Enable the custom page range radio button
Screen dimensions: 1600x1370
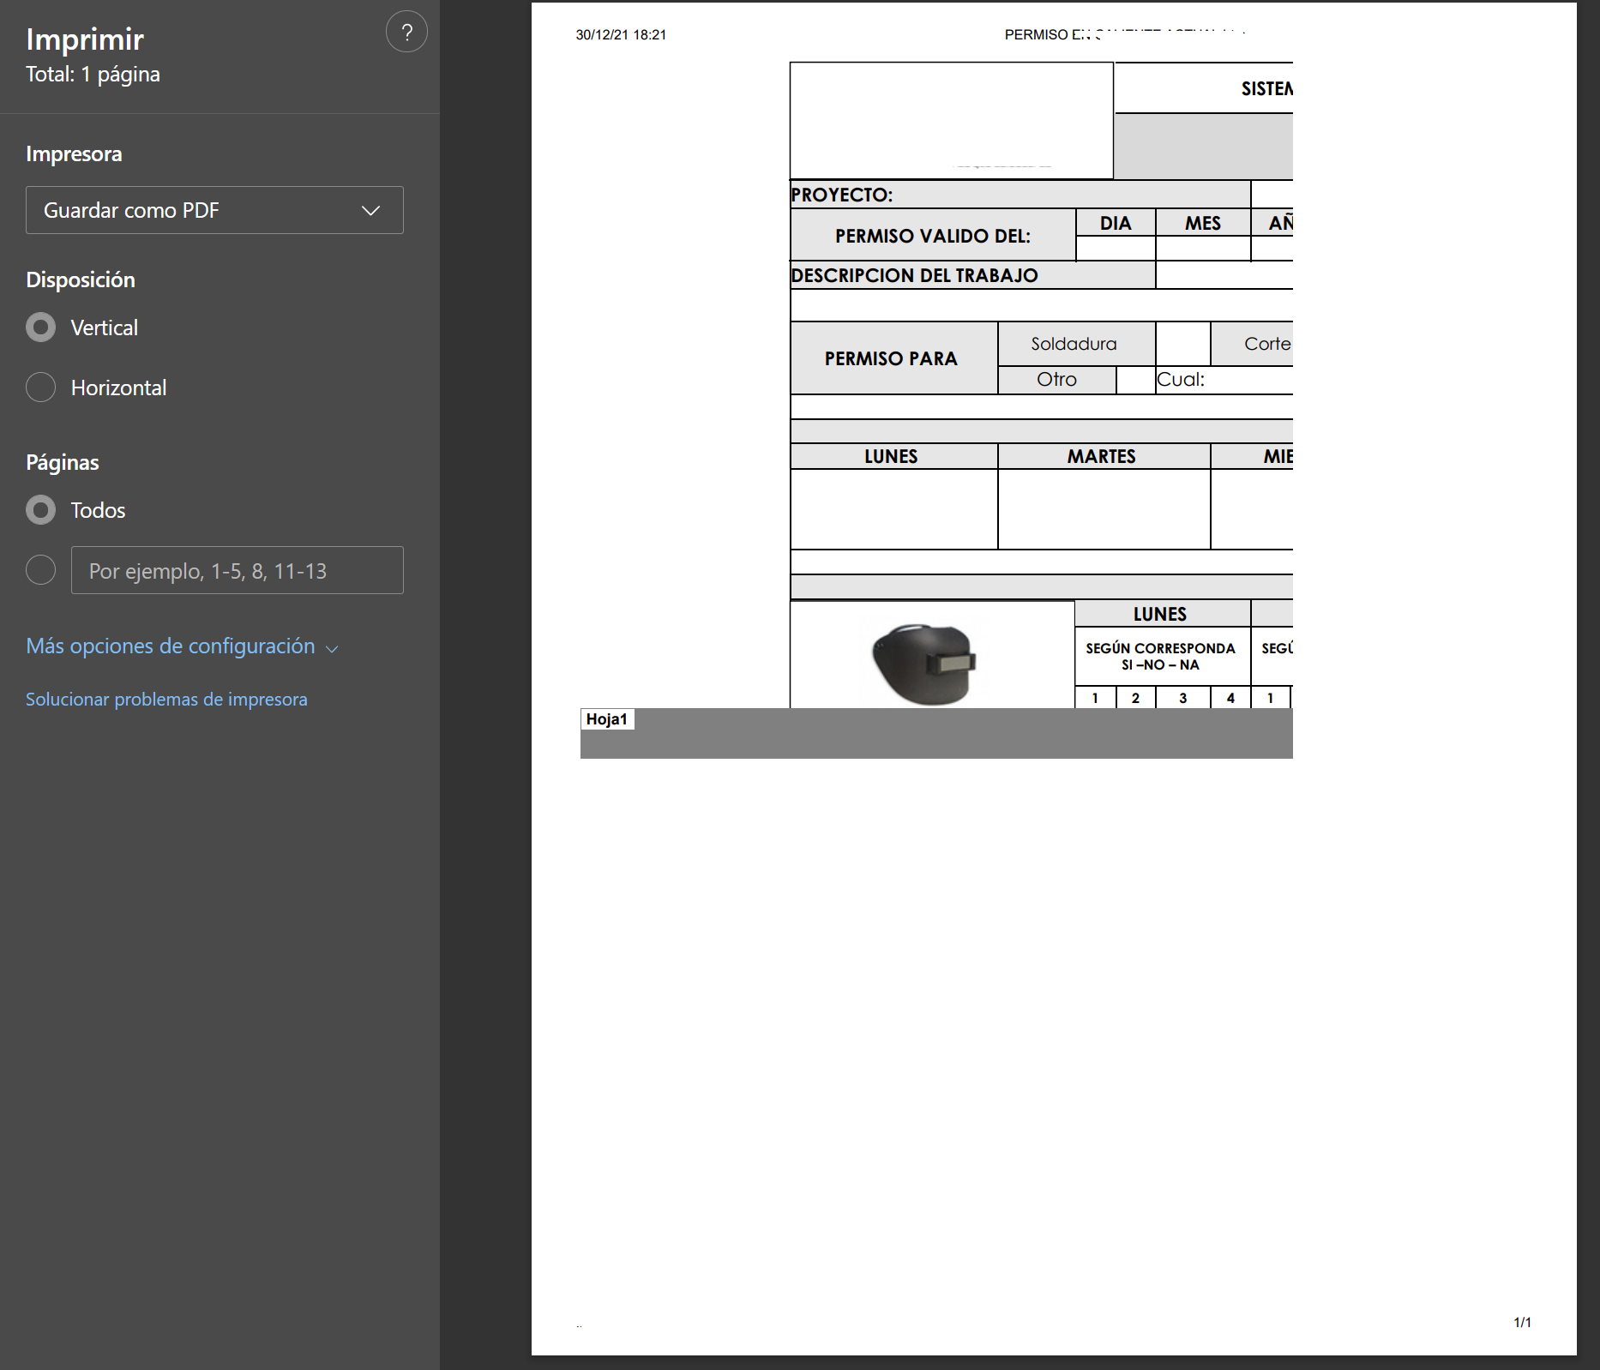(40, 570)
